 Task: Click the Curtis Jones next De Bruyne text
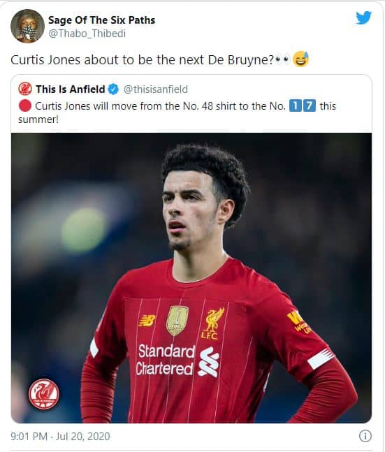[142, 60]
